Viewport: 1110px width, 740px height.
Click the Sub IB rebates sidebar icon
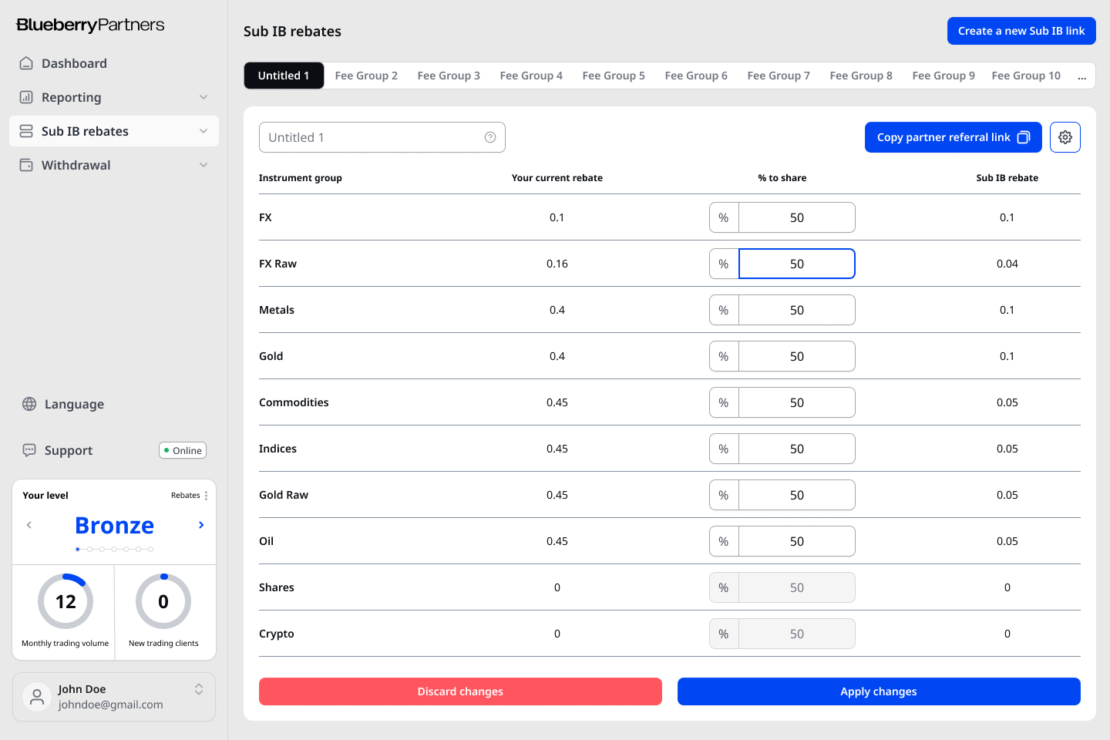pyautogui.click(x=26, y=131)
